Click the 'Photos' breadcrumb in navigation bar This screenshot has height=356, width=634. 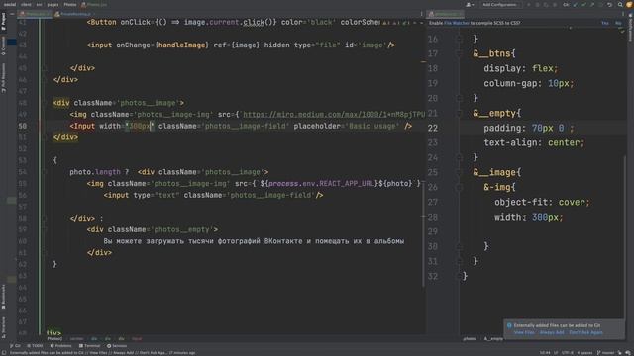coord(70,4)
